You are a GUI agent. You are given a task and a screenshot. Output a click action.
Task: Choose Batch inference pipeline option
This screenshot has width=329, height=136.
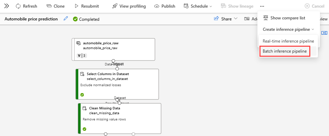click(285, 51)
